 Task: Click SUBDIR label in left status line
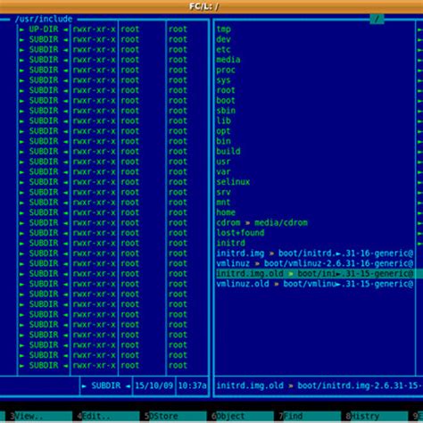(106, 386)
